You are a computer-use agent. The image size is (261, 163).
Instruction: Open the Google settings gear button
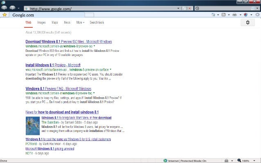click(248, 22)
